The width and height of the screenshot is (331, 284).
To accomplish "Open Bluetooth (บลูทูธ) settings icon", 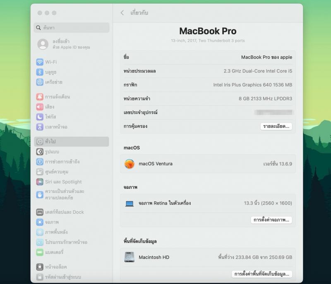I will [40, 72].
